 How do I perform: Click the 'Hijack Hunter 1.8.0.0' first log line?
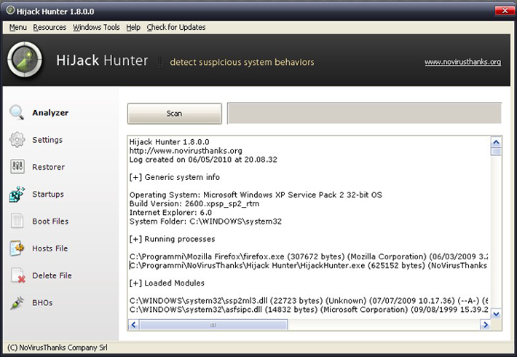[x=169, y=142]
